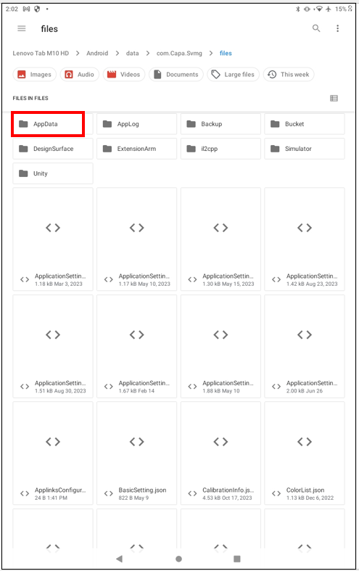Enable the Large files filter chip
The width and height of the screenshot is (359, 571).
tap(233, 74)
